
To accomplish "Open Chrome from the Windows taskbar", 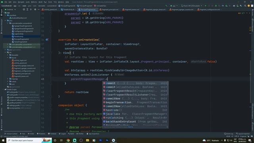I will coord(68,140).
